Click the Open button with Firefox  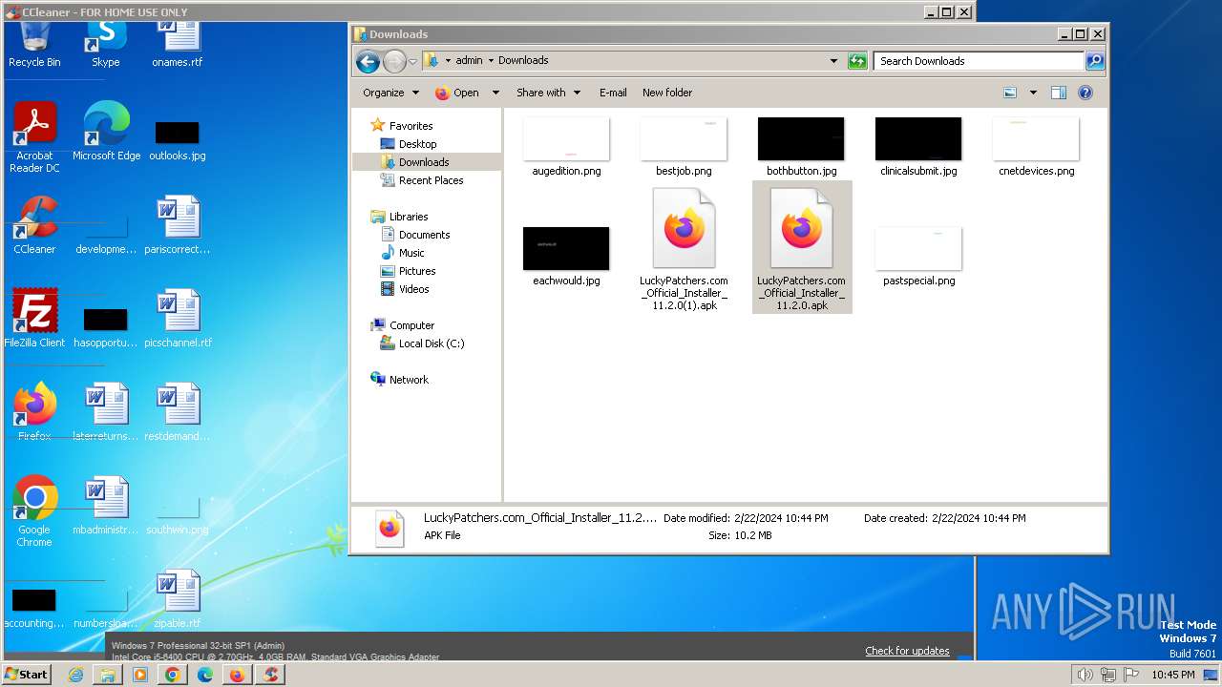(457, 93)
